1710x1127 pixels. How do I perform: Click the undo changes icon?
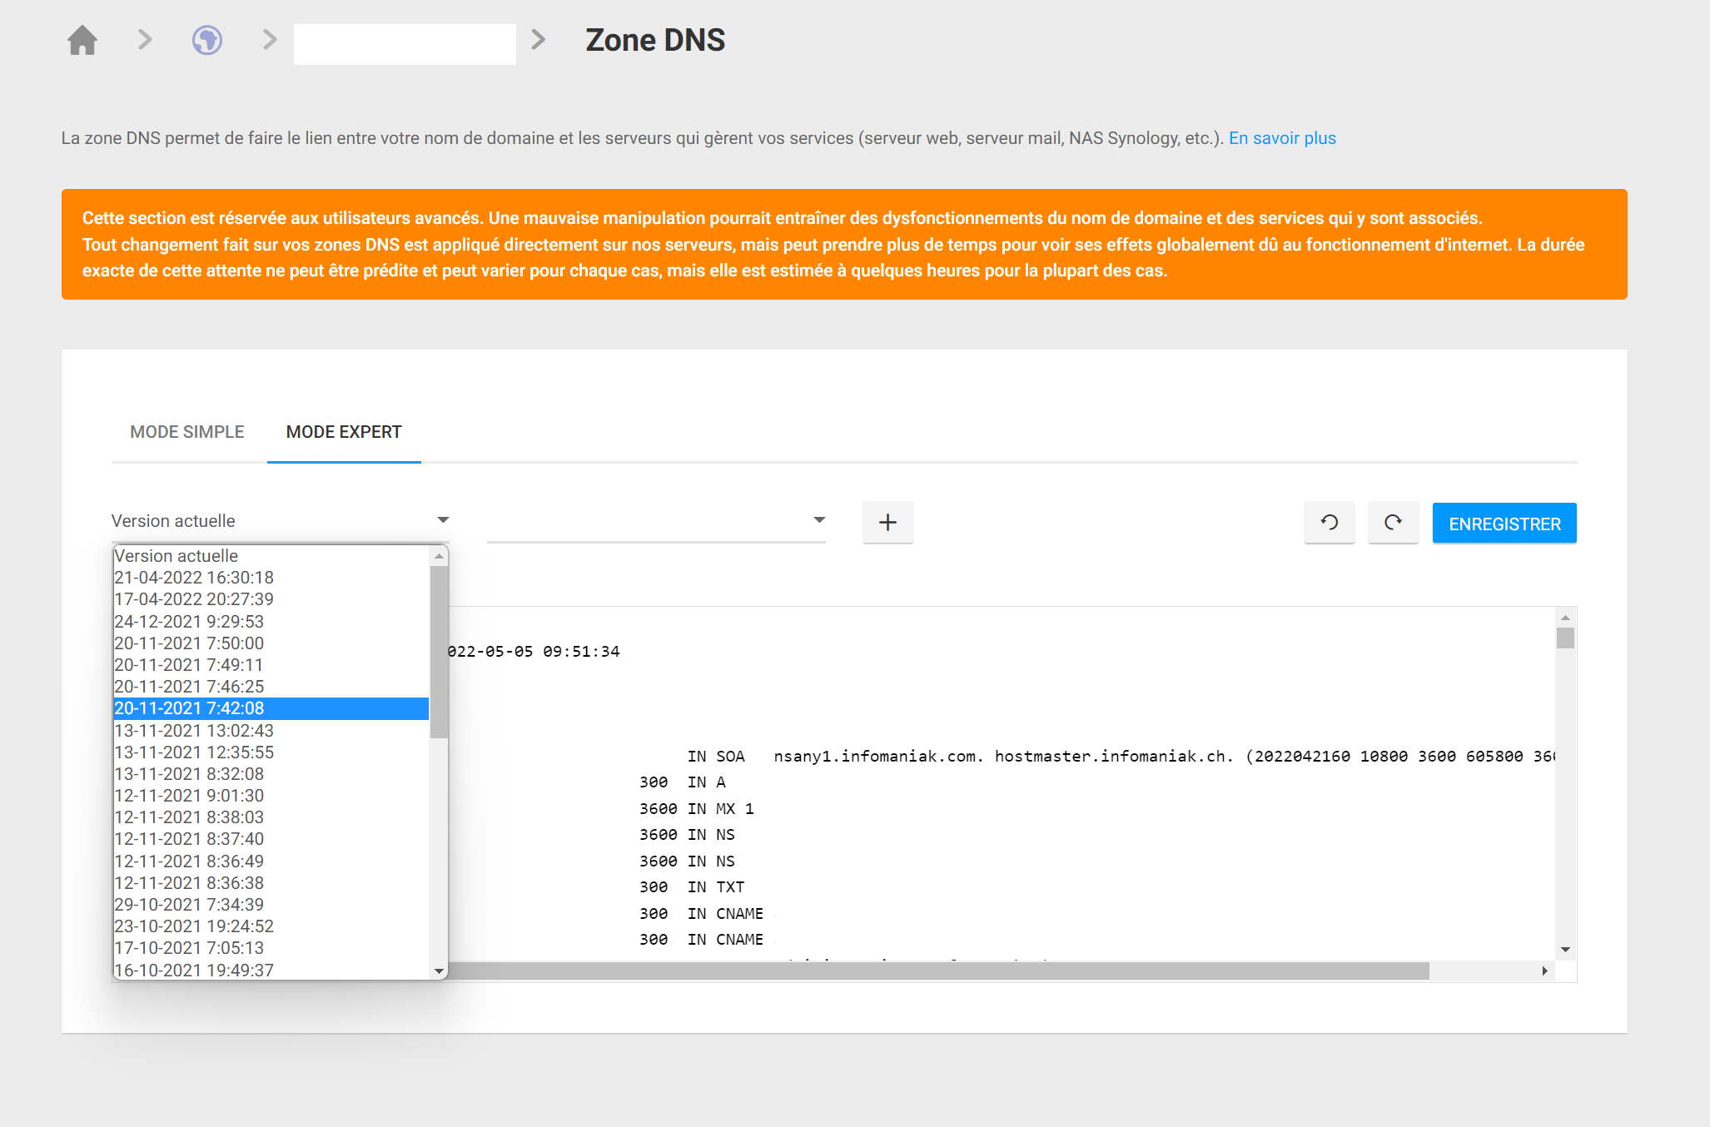coord(1329,523)
